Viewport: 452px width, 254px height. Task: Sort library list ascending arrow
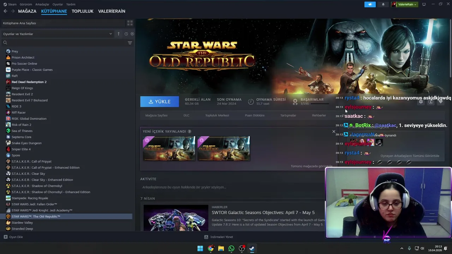click(119, 34)
